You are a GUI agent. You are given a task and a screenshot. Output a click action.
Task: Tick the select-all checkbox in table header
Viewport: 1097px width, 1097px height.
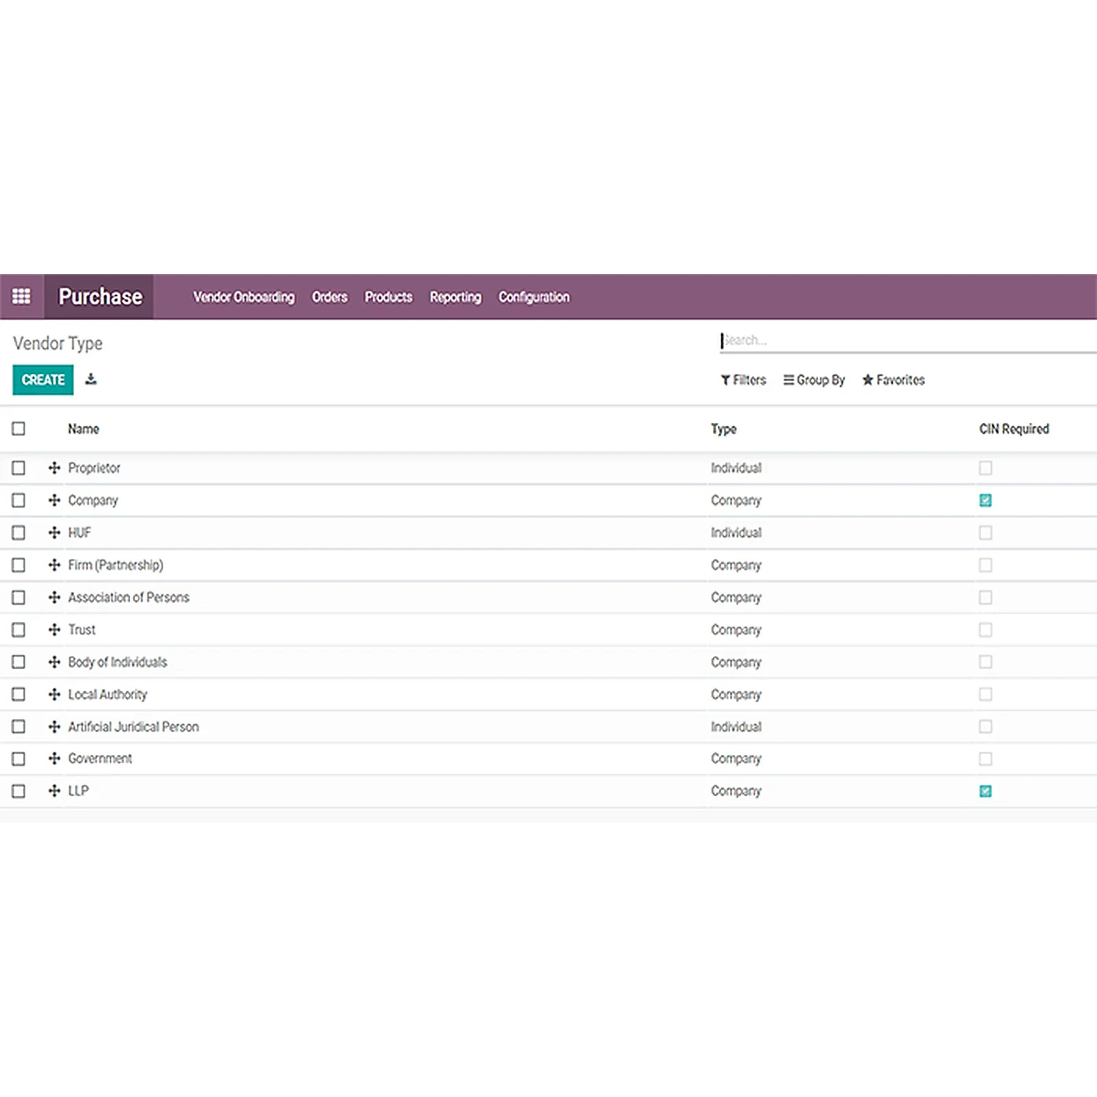pyautogui.click(x=19, y=429)
